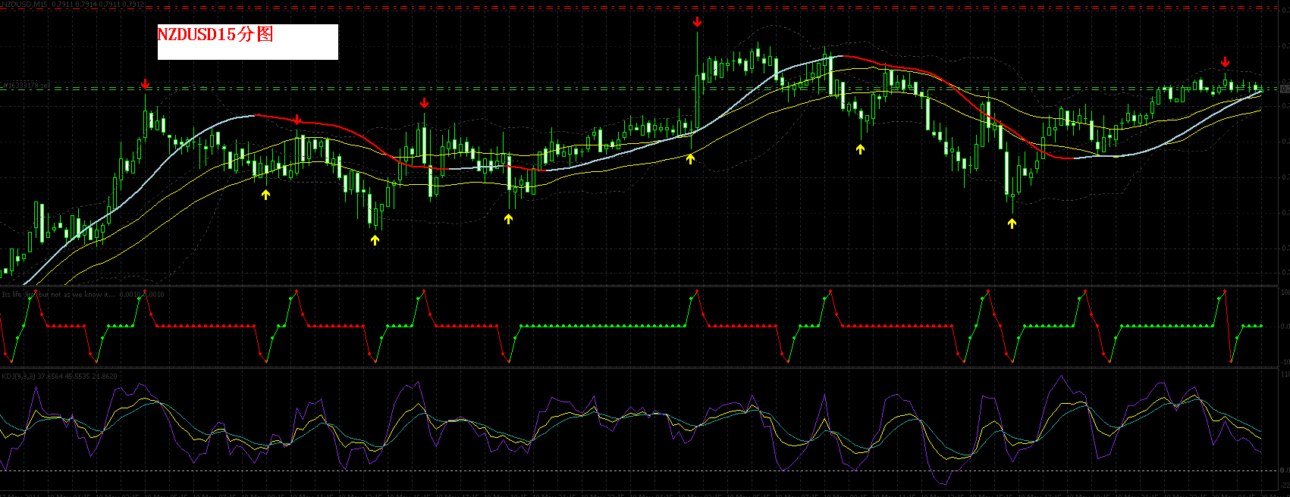Click the #16333178 sell order label
Image resolution: width=1290 pixels, height=497 pixels.
coord(26,85)
